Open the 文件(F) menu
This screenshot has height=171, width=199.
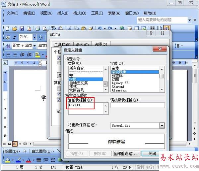(x=13, y=13)
